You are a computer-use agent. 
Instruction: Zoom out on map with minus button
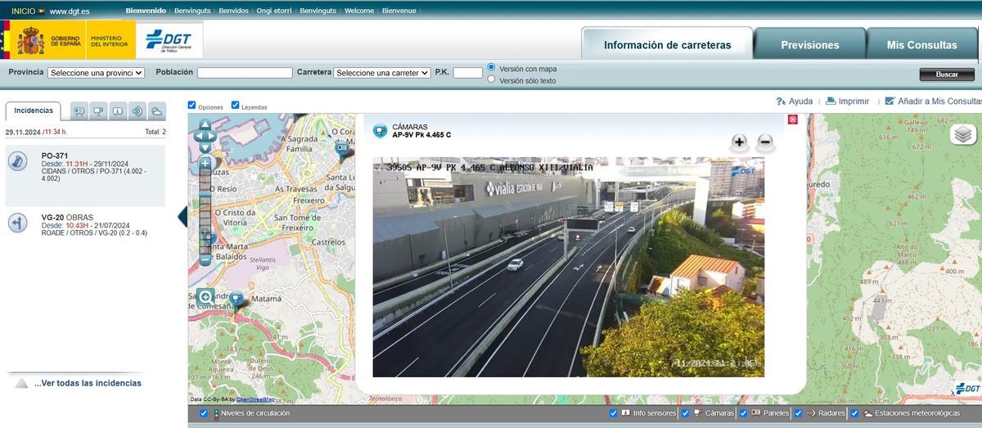click(x=205, y=260)
